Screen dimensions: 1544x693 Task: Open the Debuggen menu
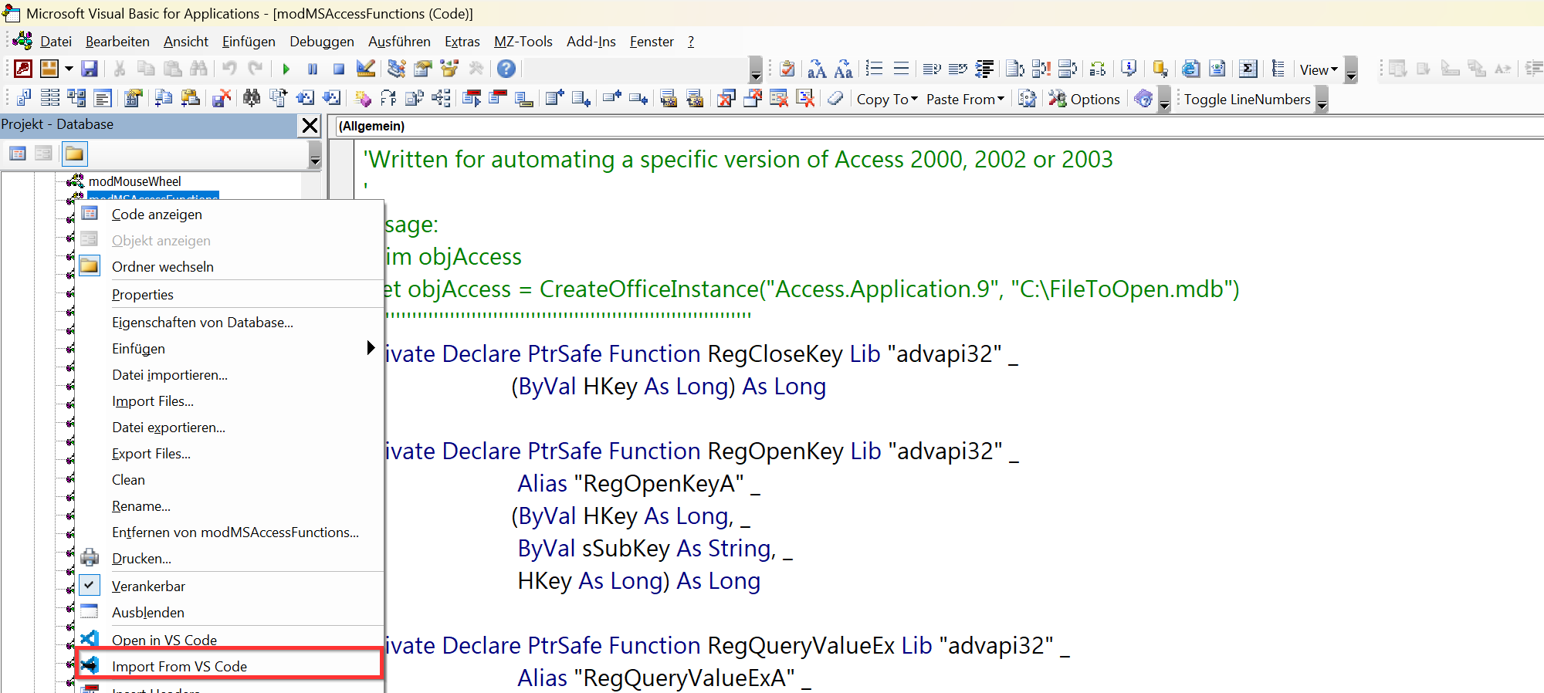[x=321, y=42]
